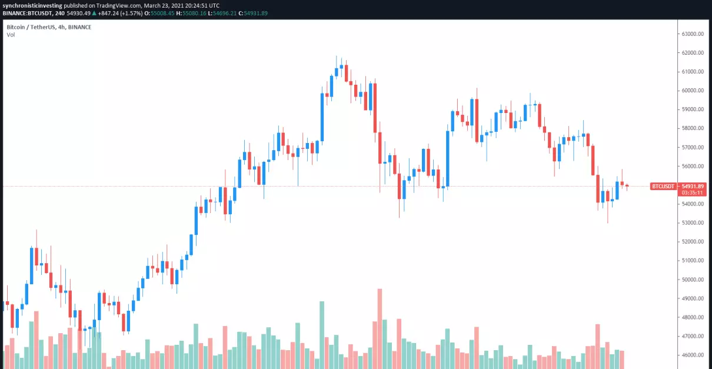712x369 pixels.
Task: Click the tallest green volume bar
Action: click(322, 335)
